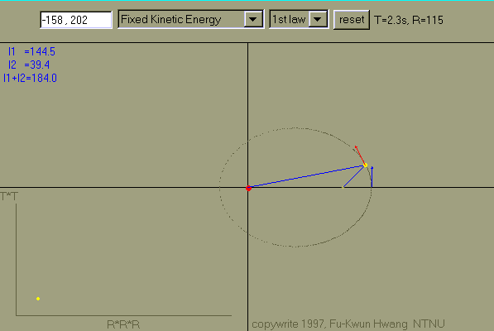
Task: Click the l2 =39.4 distance readout
Action: (29, 65)
